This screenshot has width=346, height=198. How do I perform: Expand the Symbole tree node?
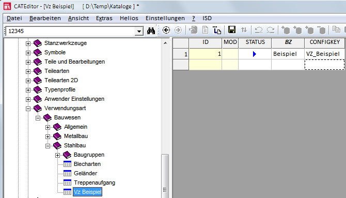coord(28,53)
